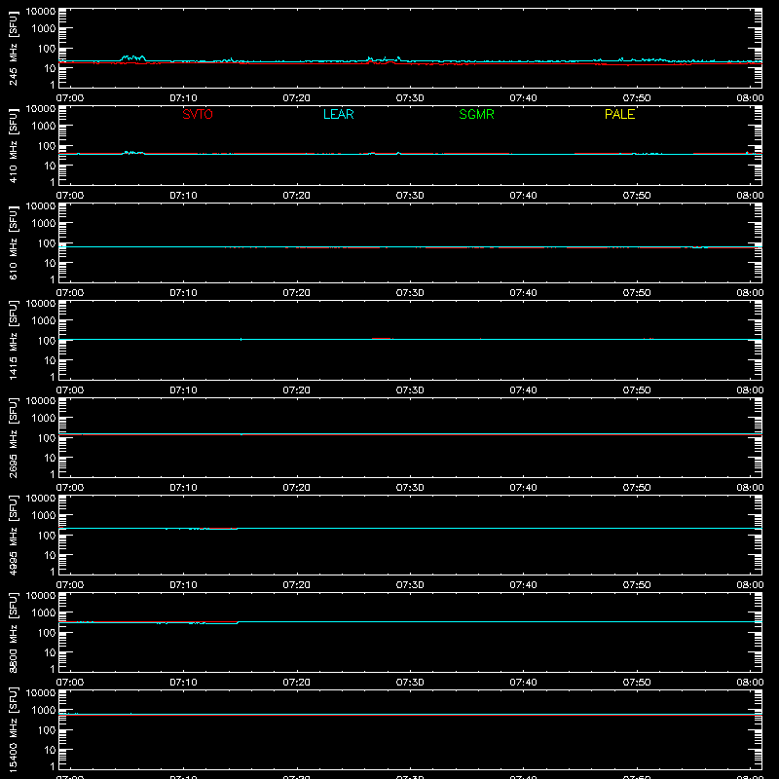This screenshot has width=779, height=779.
Task: Click 07:10 time label below 1415 MHz plot
Action: [x=183, y=390]
